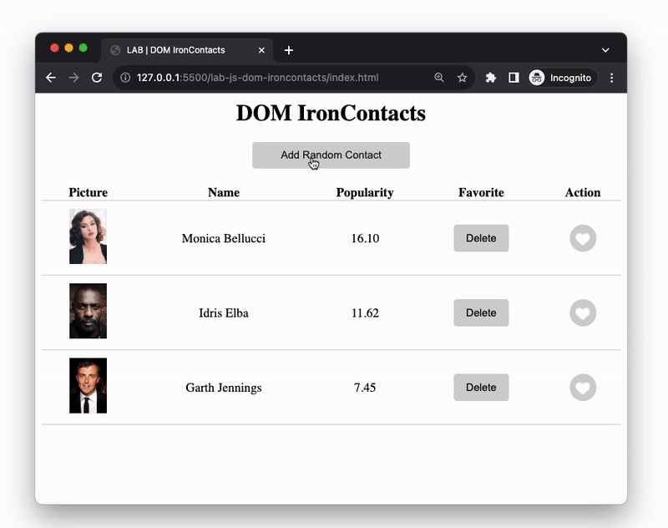Image resolution: width=668 pixels, height=528 pixels.
Task: Open a new browser tab
Action: tap(289, 50)
